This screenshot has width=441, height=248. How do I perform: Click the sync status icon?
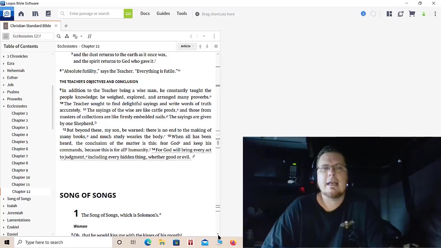(x=373, y=14)
